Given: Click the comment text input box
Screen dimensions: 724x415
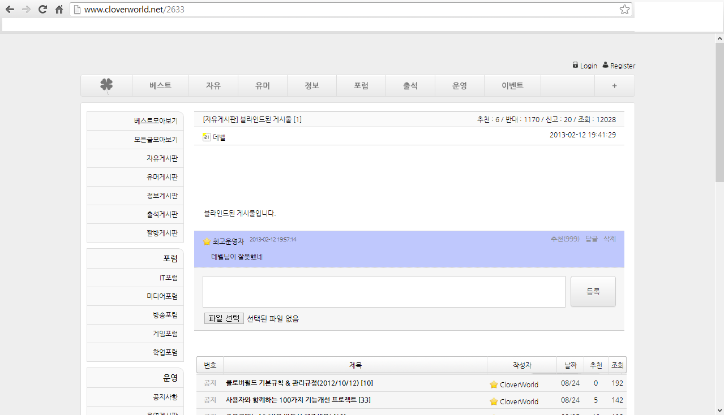Looking at the screenshot, I should 384,292.
